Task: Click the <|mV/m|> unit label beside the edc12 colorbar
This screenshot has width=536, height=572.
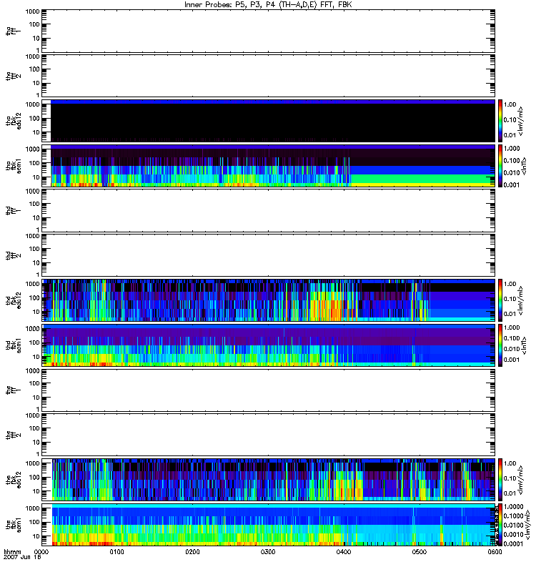Action: (521, 480)
